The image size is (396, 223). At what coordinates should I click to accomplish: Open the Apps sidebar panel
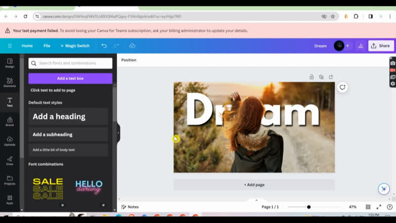click(9, 200)
